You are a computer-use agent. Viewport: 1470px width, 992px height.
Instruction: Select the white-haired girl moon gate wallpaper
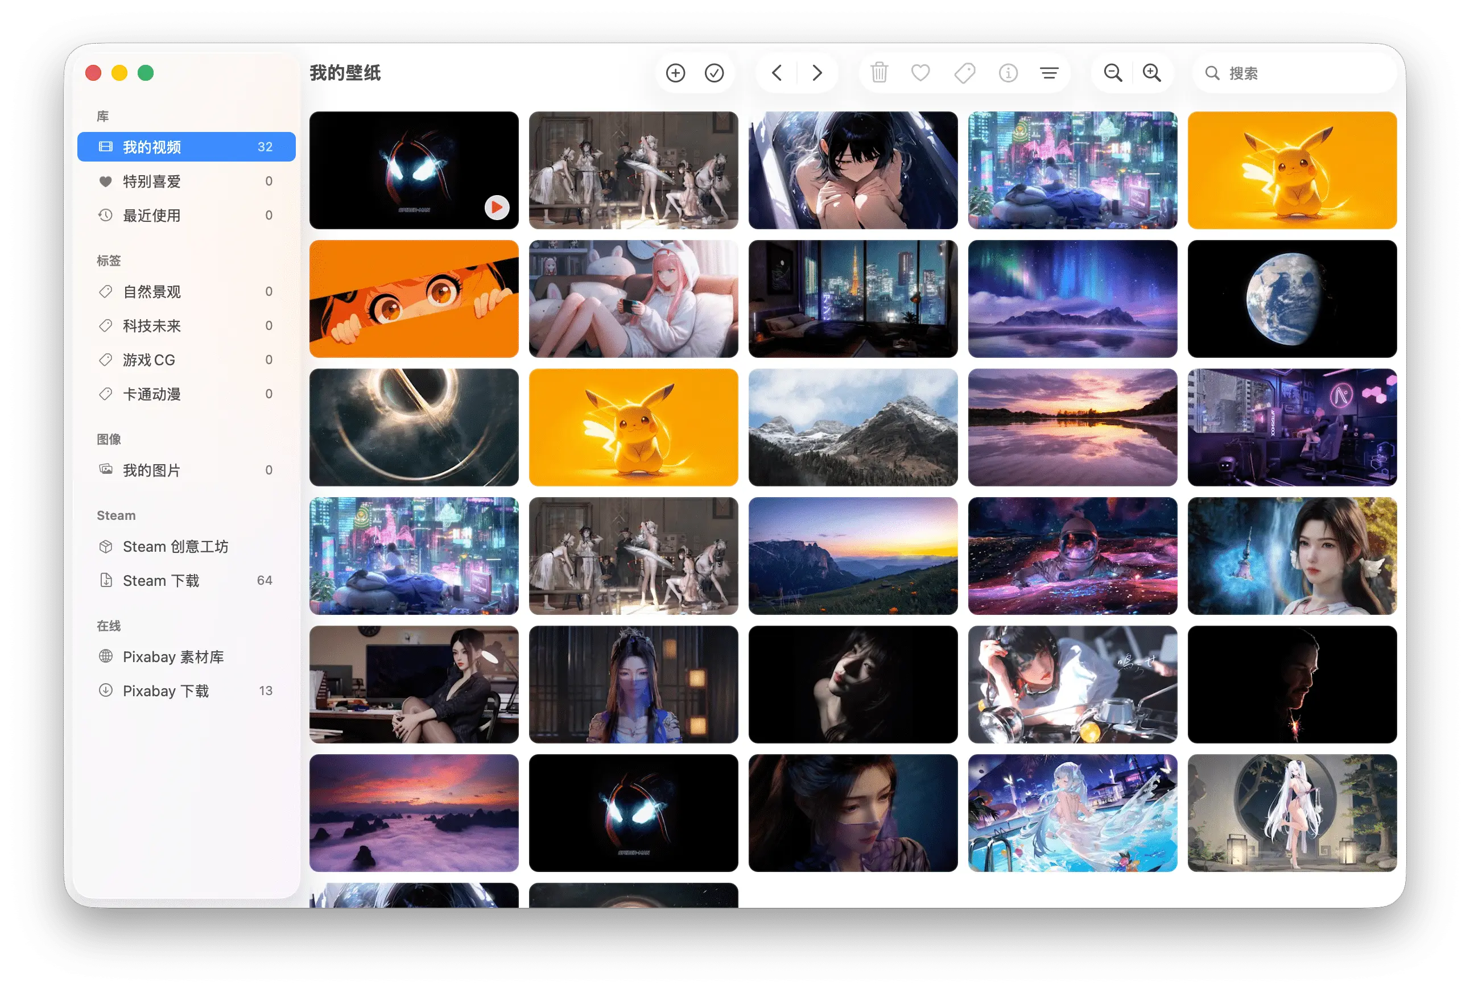pos(1293,813)
